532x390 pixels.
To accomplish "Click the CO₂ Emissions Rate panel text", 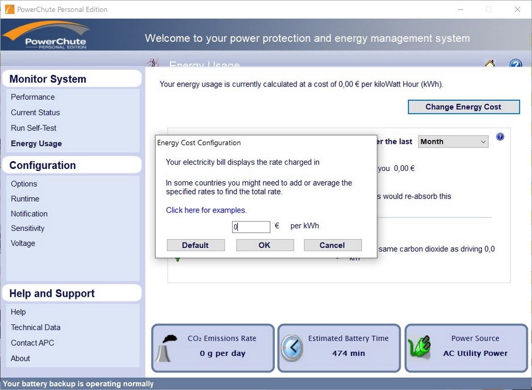I will (x=222, y=338).
